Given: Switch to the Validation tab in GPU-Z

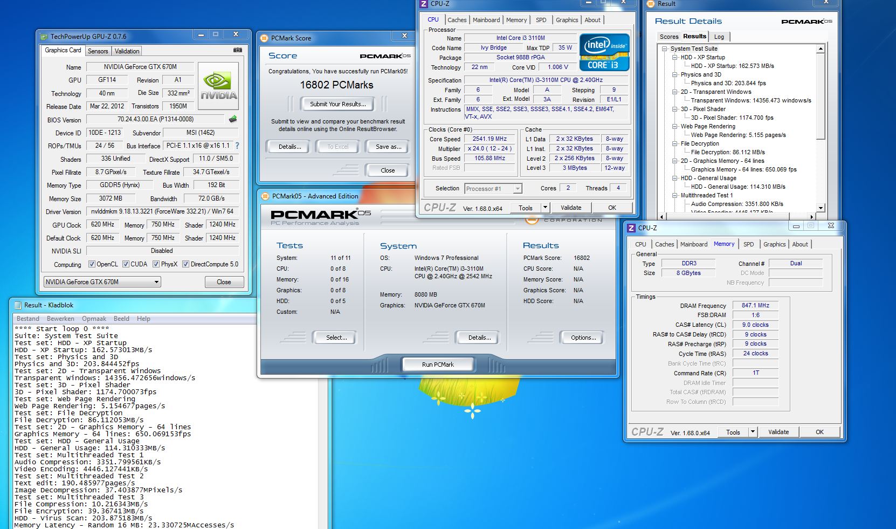Looking at the screenshot, I should [x=127, y=51].
